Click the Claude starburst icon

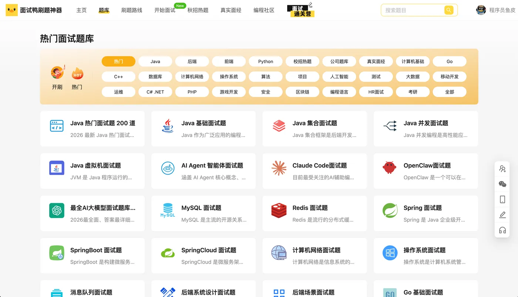click(279, 168)
